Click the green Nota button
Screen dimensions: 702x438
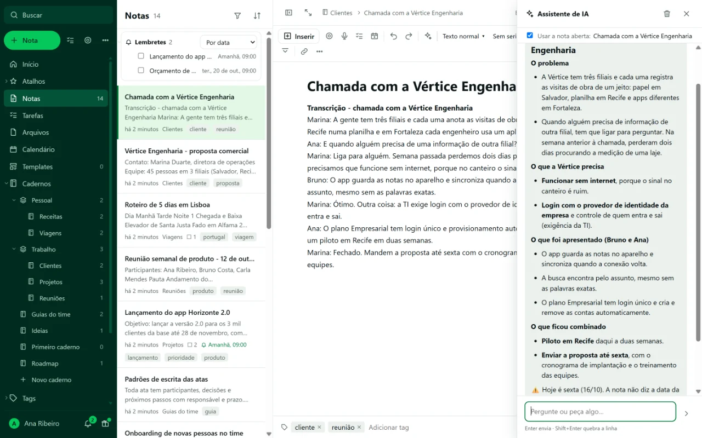[x=32, y=40]
